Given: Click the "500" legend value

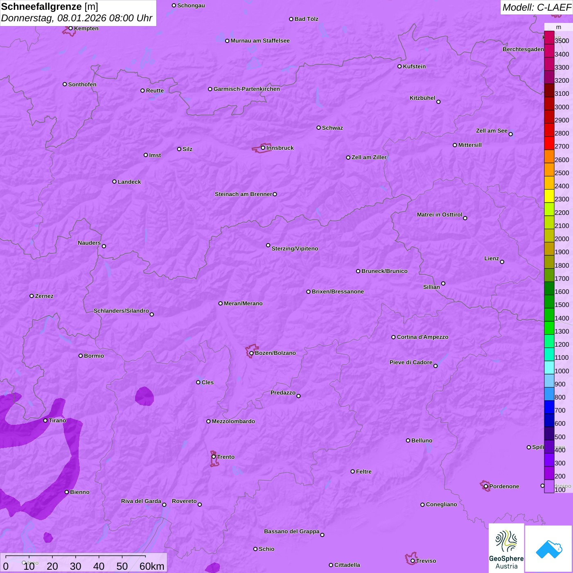Looking at the screenshot, I should pos(560,437).
